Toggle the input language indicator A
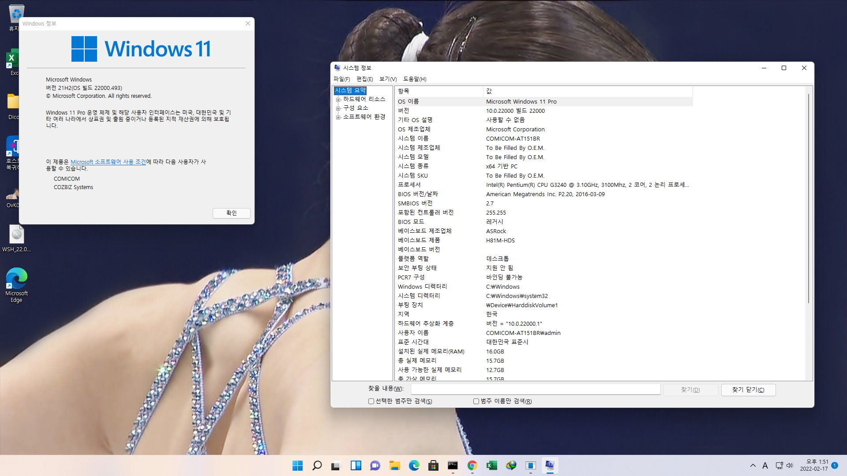Image resolution: width=847 pixels, height=476 pixels. 765,465
